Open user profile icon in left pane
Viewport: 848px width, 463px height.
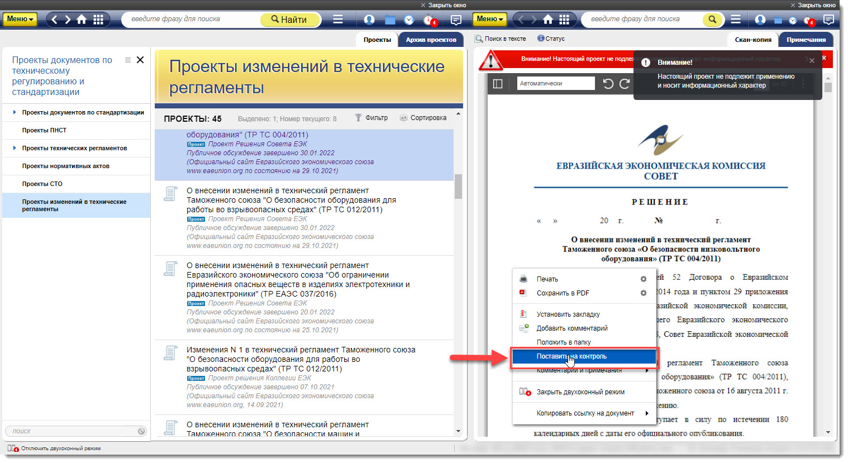pyautogui.click(x=369, y=20)
